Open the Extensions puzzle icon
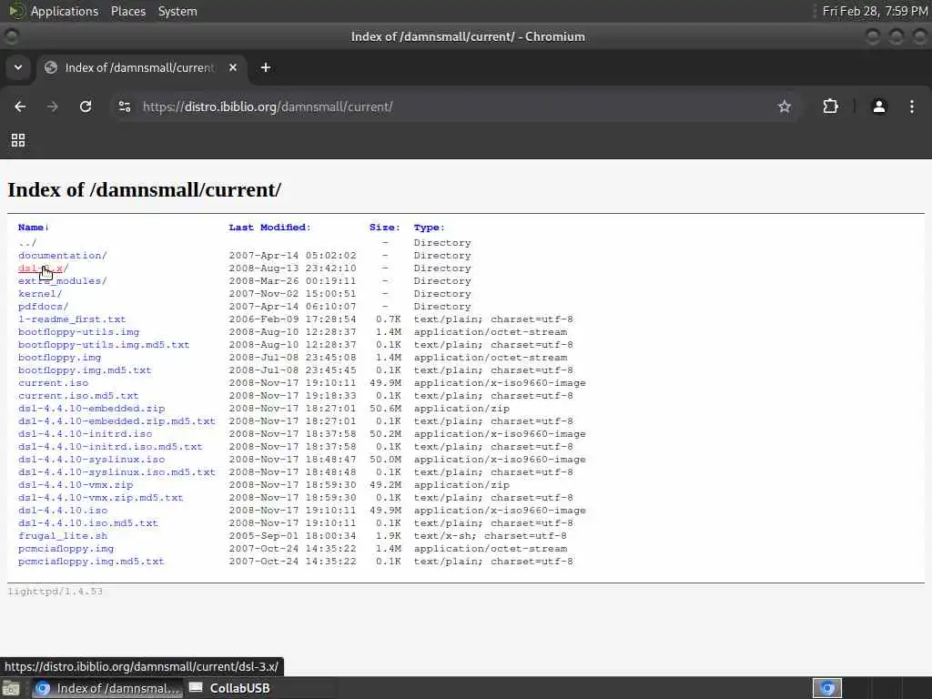Screen dimensions: 932x699 coord(830,106)
